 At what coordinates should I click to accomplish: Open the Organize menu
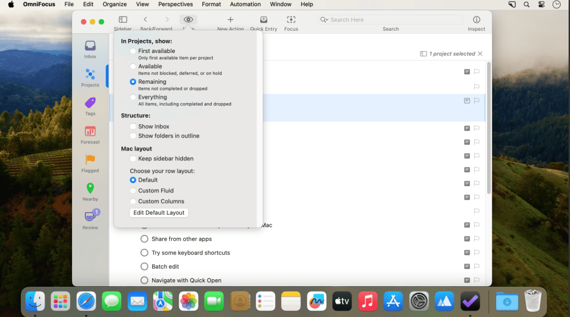tap(115, 4)
